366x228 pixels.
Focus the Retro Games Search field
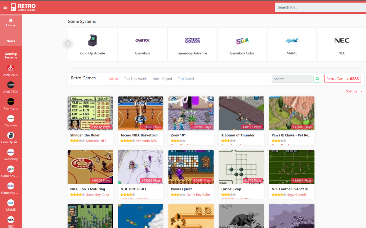(292, 79)
